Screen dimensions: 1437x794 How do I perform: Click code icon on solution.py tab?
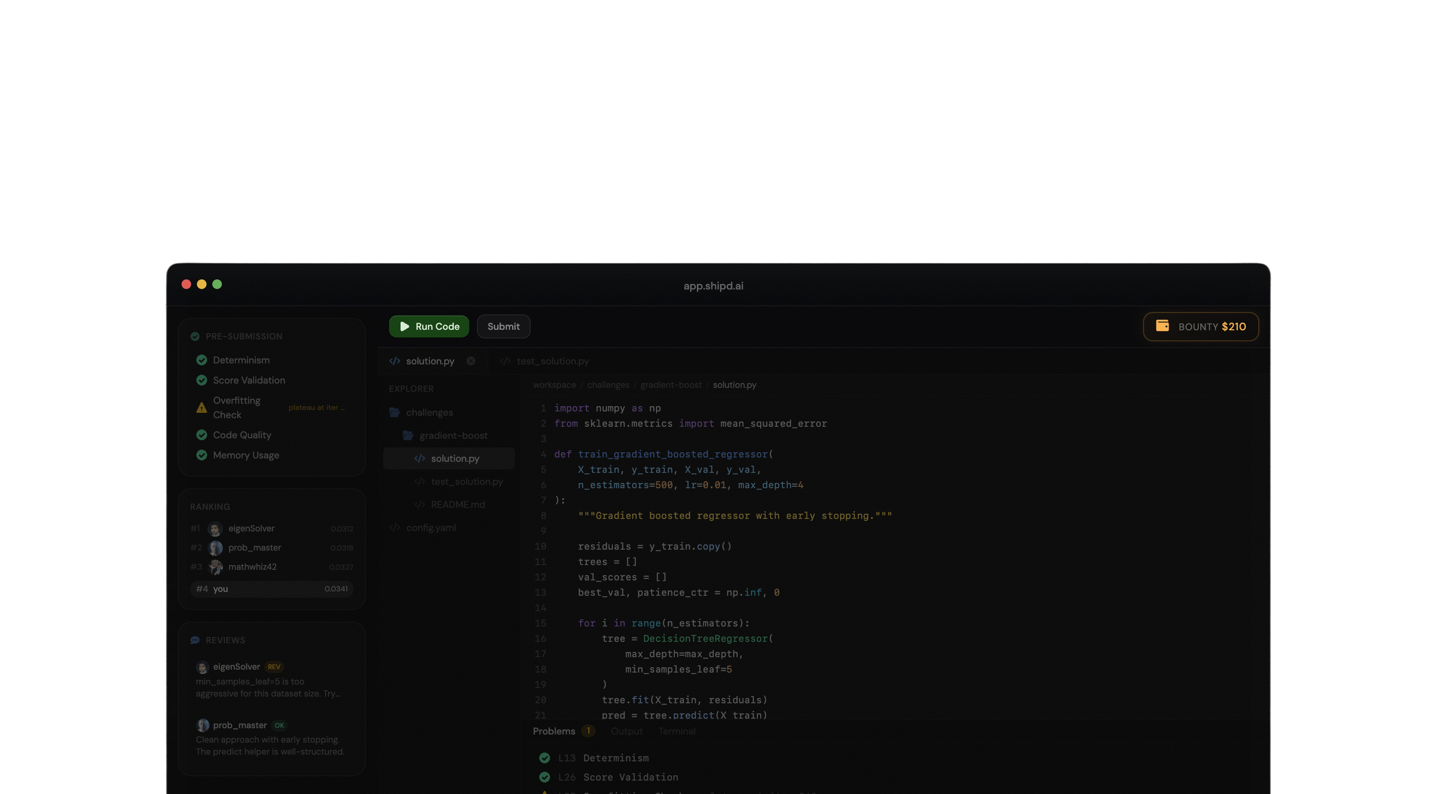point(394,361)
